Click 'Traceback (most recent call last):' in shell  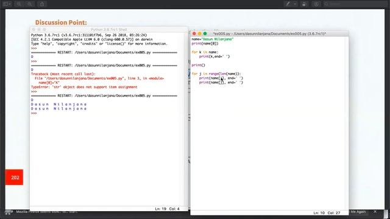(x=63, y=74)
